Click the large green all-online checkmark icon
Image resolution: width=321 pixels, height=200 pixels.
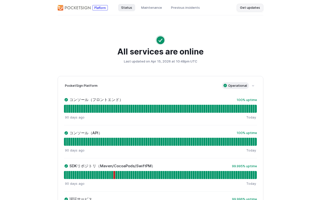pyautogui.click(x=160, y=40)
